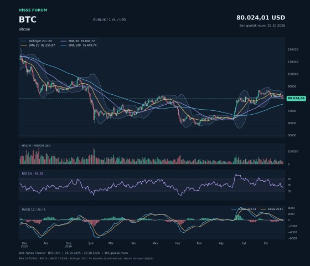
Task: Click the 60000 price axis label
Action: pyautogui.click(x=292, y=123)
